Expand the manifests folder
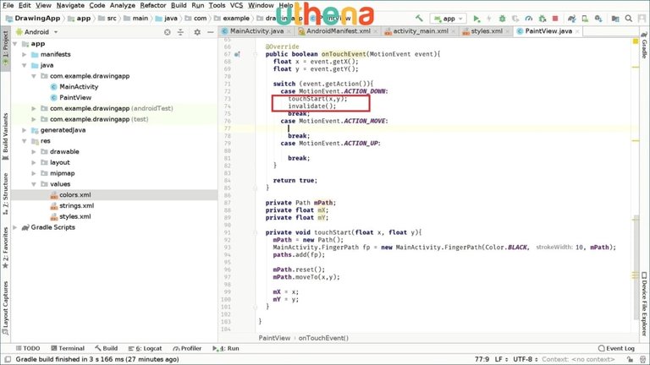 pyautogui.click(x=34, y=53)
